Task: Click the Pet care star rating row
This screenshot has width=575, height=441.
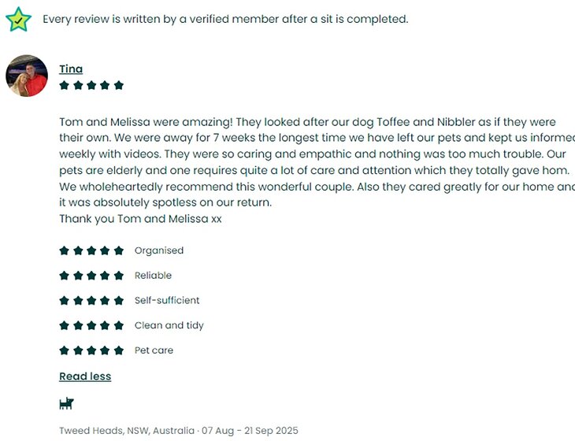Action: [91, 350]
